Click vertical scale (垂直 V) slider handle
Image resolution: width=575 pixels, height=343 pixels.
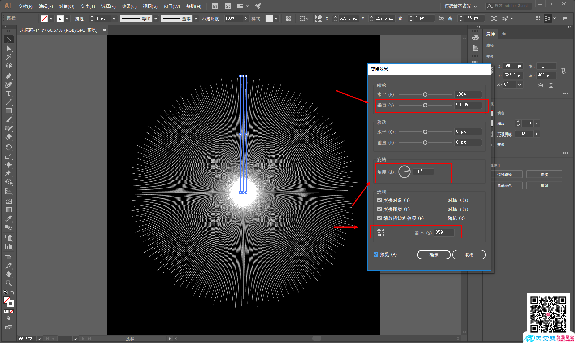(x=425, y=105)
